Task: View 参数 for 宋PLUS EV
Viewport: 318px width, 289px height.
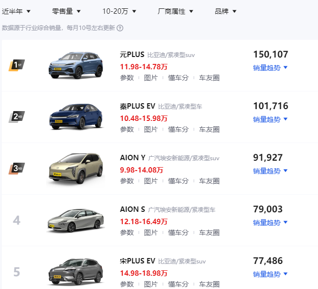Action: click(x=127, y=284)
